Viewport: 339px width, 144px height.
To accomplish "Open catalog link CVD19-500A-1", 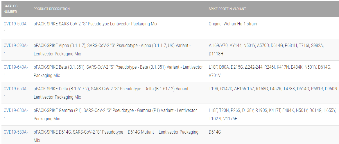I will [16, 24].
